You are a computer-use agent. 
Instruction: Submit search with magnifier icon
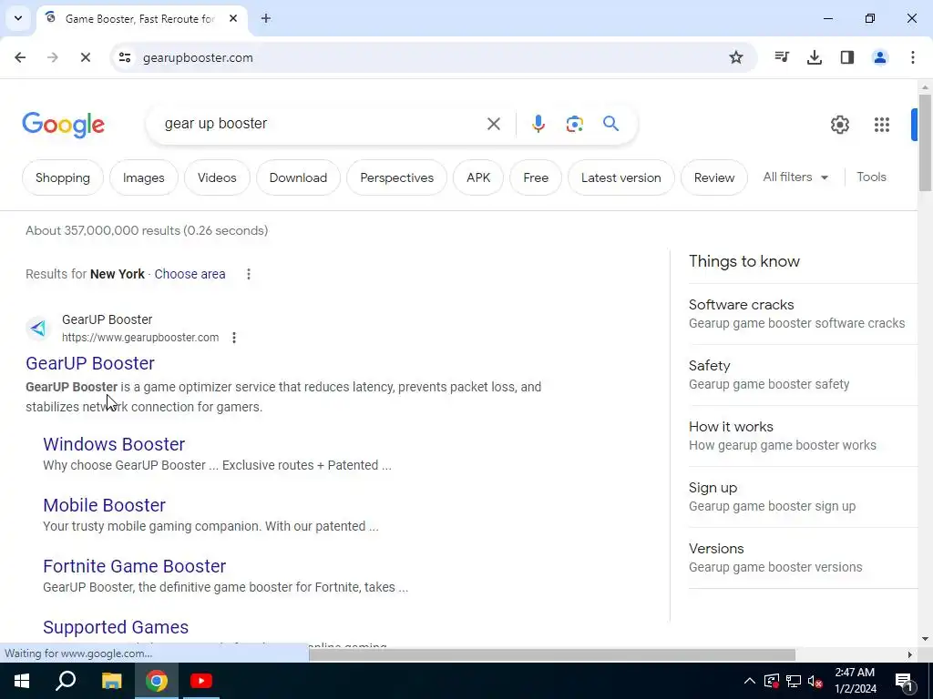610,124
